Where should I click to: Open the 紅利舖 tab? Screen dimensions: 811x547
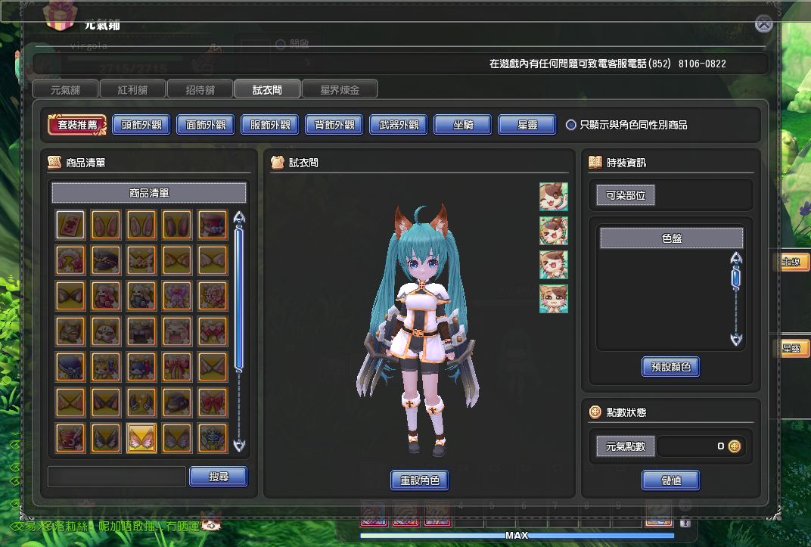132,89
